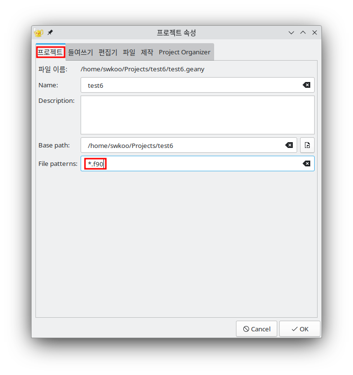Minimize the dialog with the down chevron
The height and width of the screenshot is (375, 353).
[291, 33]
